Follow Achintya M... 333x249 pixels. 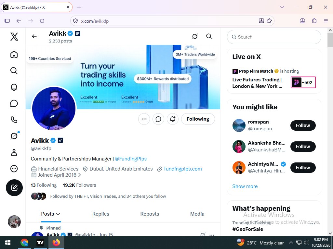pos(303,168)
